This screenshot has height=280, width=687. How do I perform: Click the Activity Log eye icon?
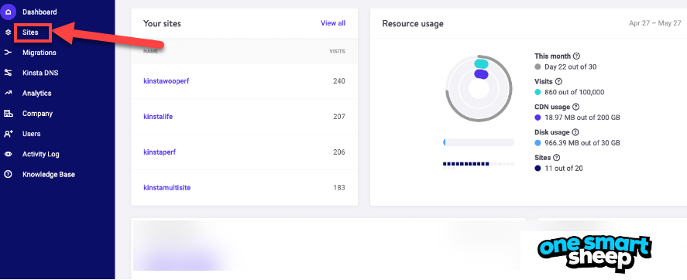(8, 154)
